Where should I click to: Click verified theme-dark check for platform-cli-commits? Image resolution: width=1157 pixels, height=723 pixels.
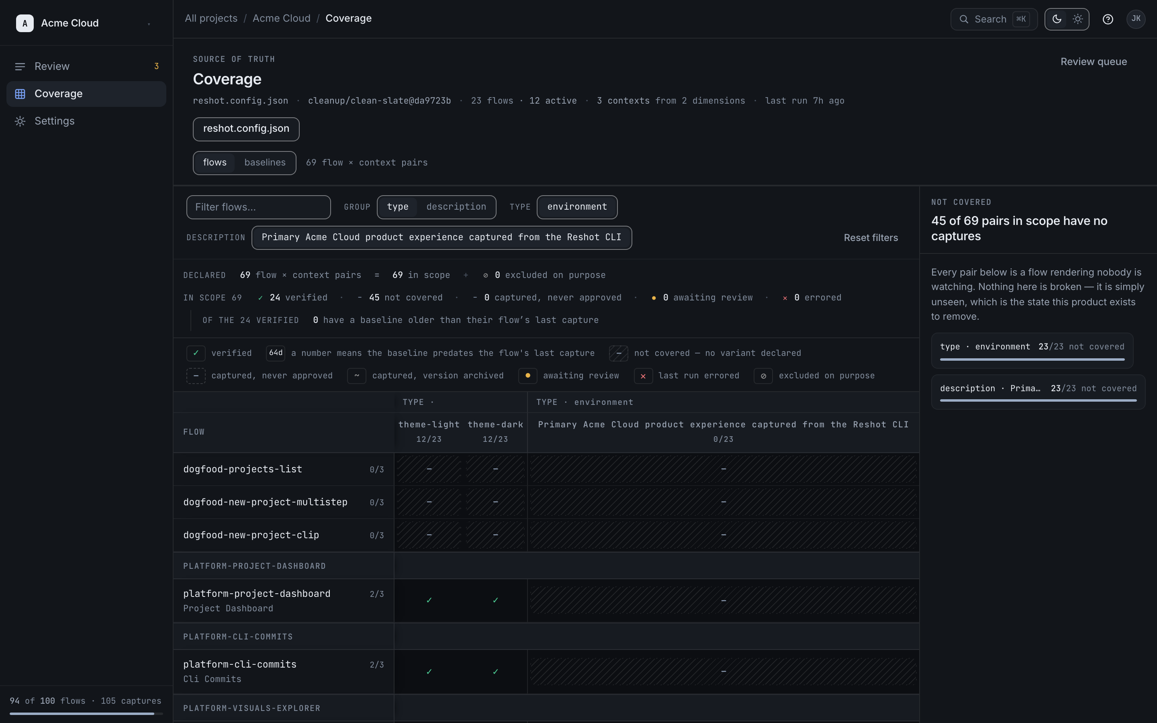click(495, 672)
